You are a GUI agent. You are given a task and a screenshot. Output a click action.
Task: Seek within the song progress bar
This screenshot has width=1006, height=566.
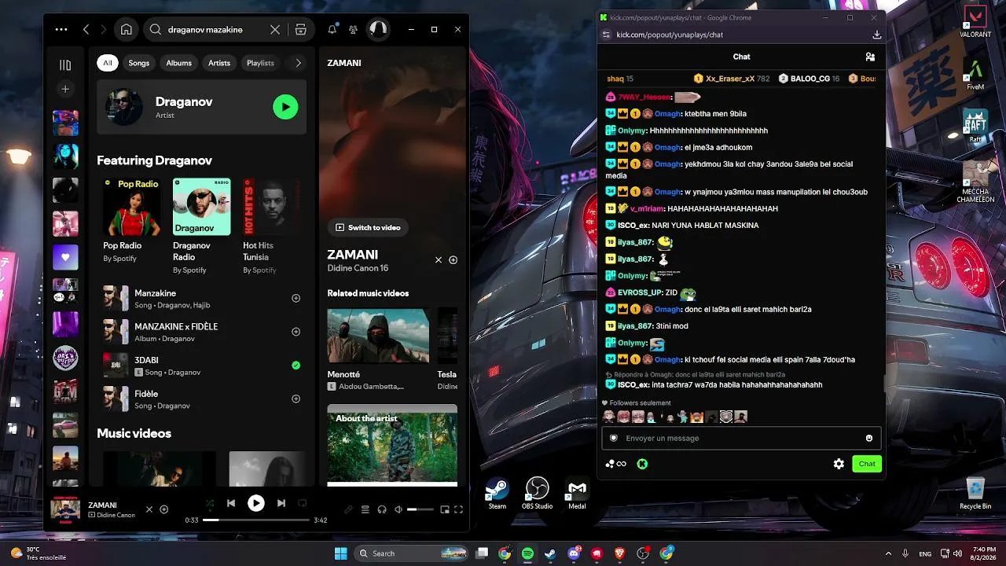(256, 520)
